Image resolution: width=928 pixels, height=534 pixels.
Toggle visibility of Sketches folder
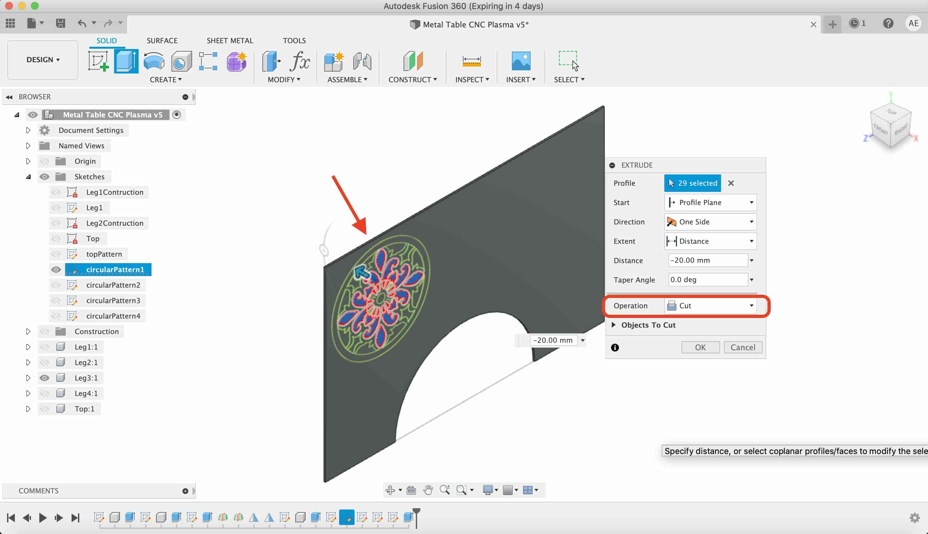44,177
